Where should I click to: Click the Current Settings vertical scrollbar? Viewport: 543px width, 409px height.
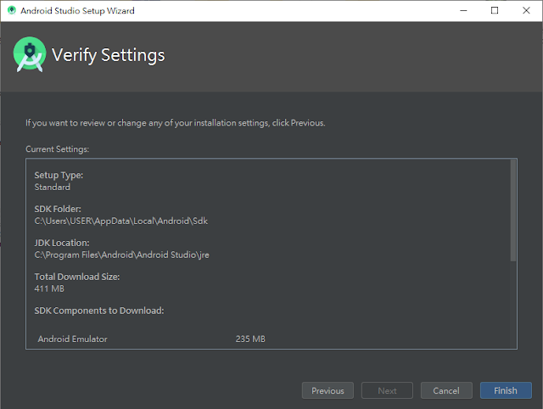pyautogui.click(x=513, y=210)
